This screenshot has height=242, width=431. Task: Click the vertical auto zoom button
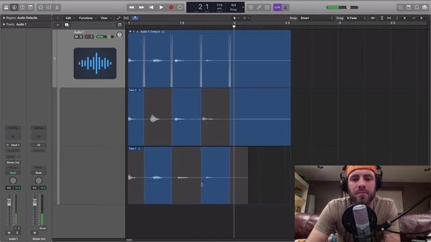point(382,18)
